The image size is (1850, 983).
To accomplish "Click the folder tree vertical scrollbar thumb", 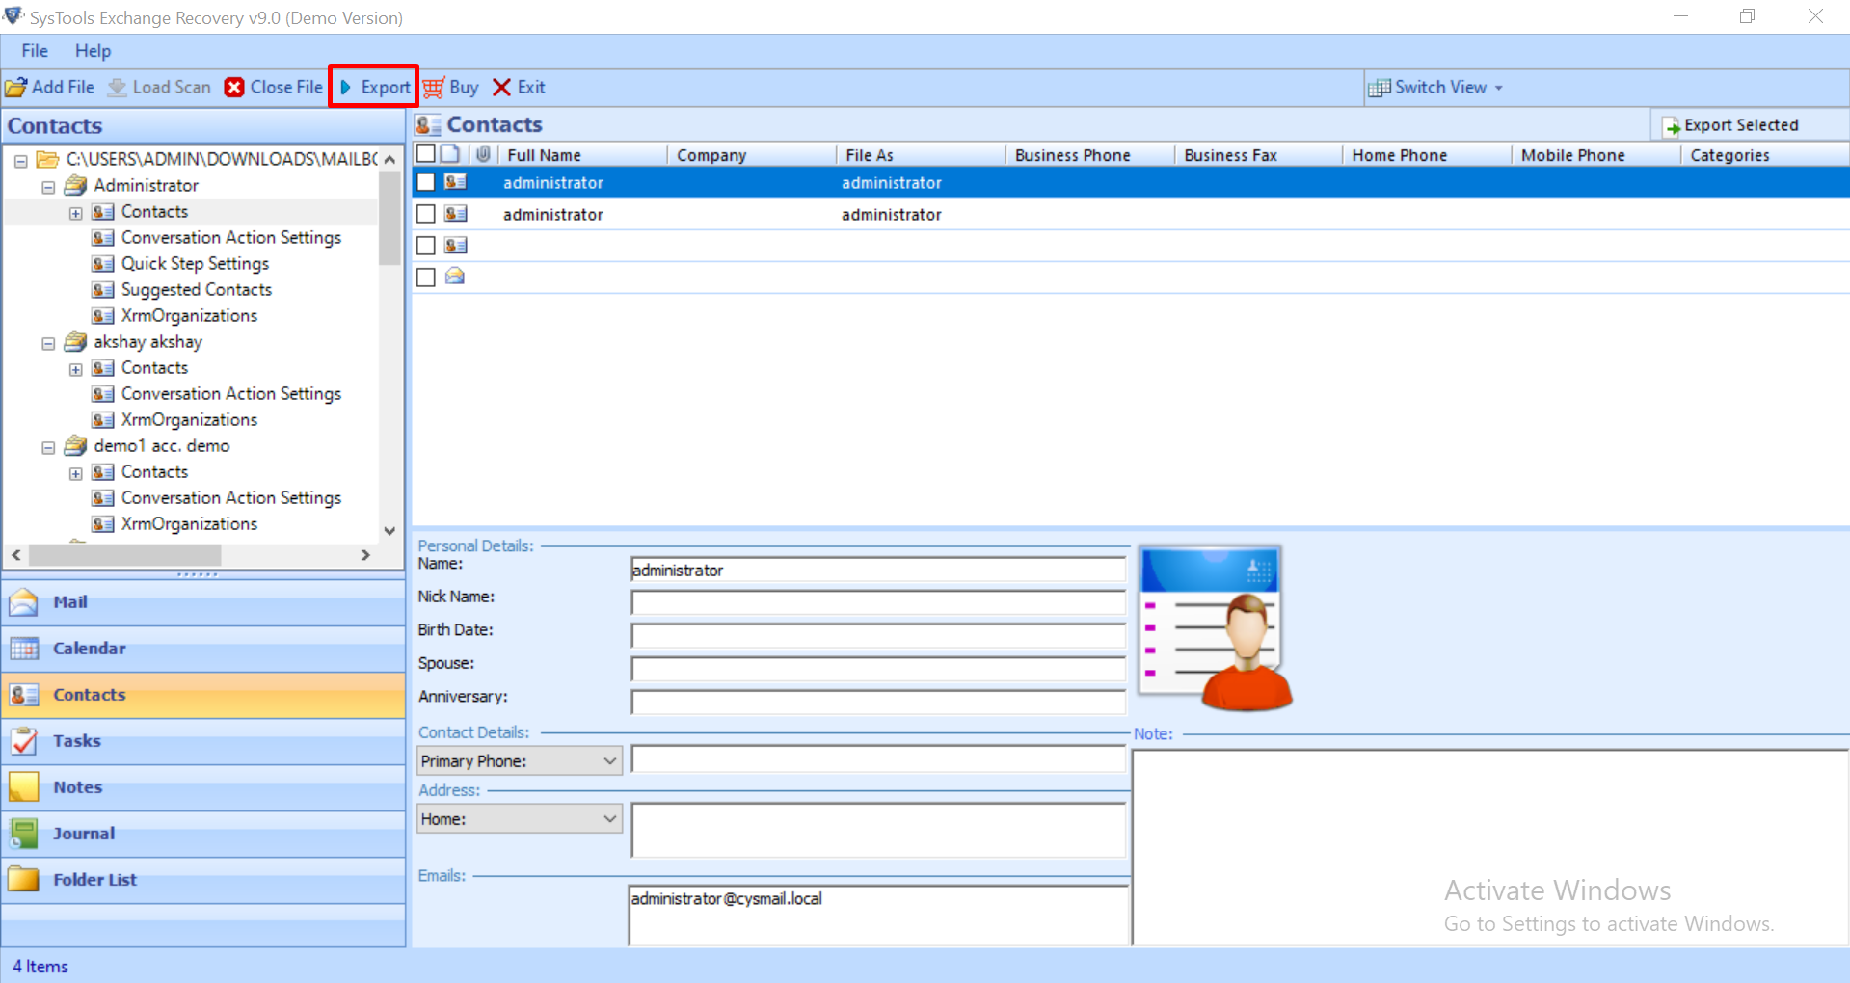I will coord(389,218).
